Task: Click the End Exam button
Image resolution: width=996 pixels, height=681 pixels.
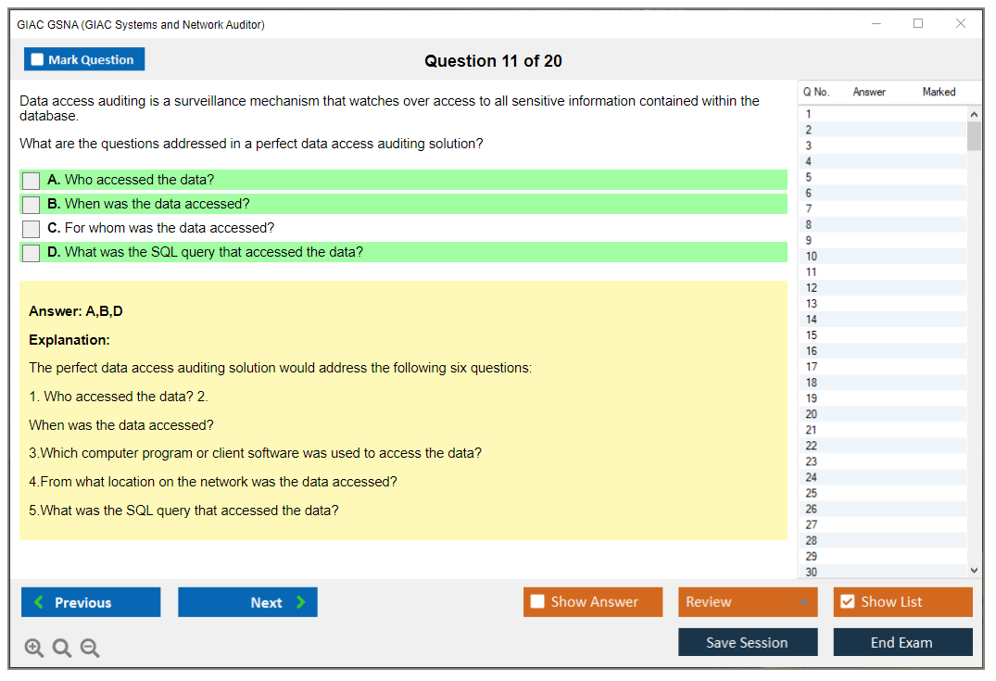Action: [x=902, y=642]
